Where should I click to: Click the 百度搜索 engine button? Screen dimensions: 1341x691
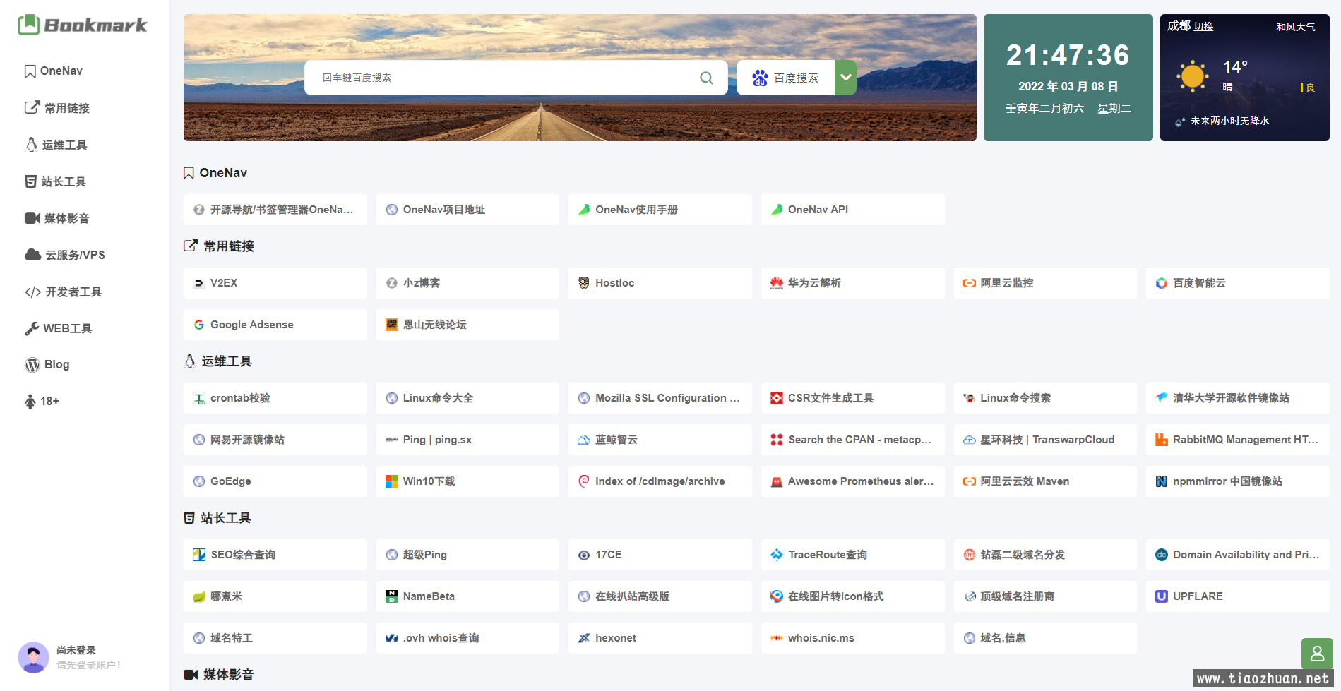[x=785, y=78]
